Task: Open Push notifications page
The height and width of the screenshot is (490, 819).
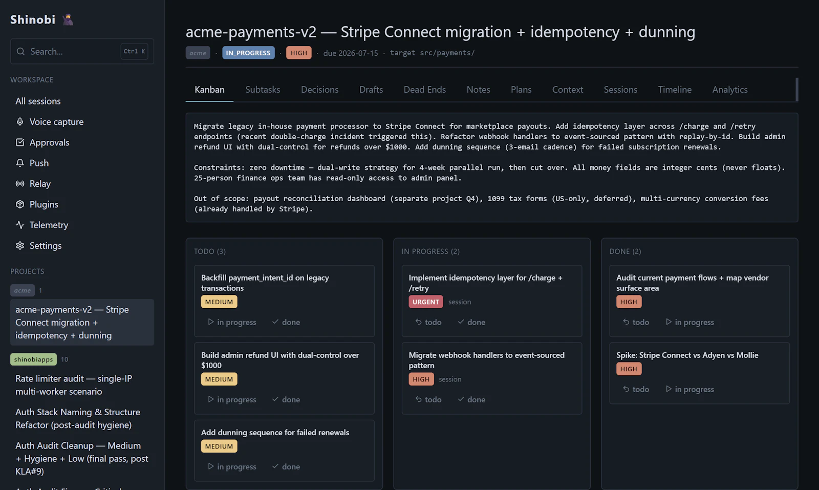Action: click(82, 163)
